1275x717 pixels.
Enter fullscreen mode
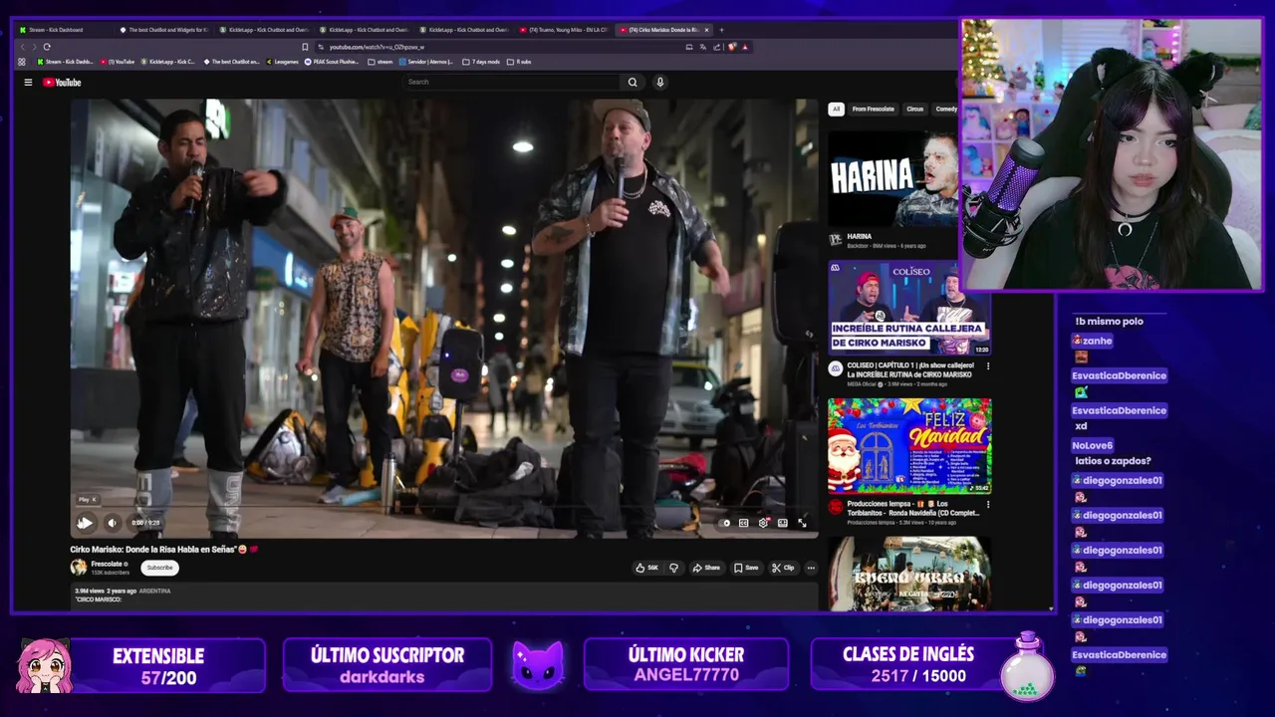coord(802,523)
